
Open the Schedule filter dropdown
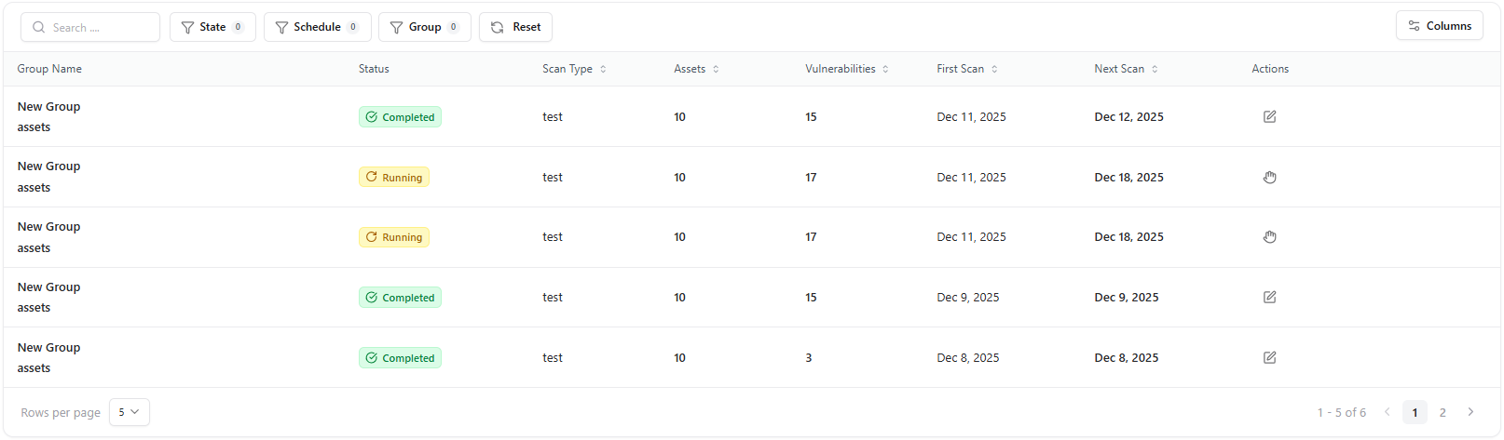pos(317,27)
